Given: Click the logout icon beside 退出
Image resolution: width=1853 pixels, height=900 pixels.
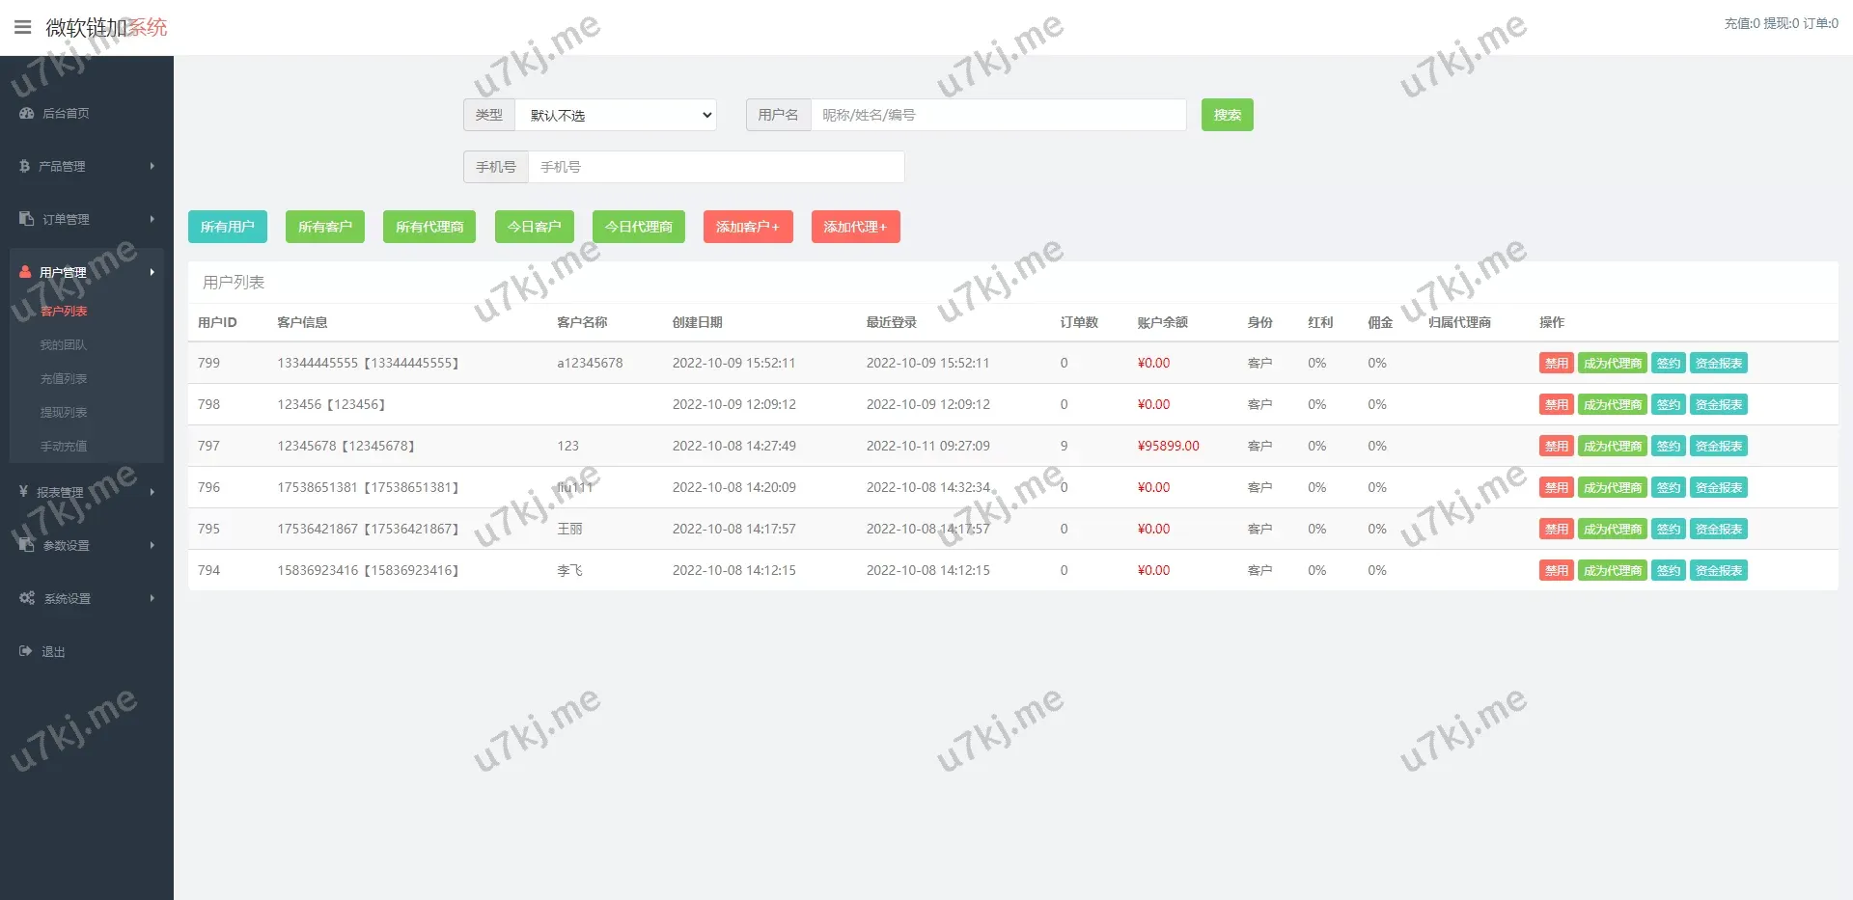Looking at the screenshot, I should [x=25, y=651].
